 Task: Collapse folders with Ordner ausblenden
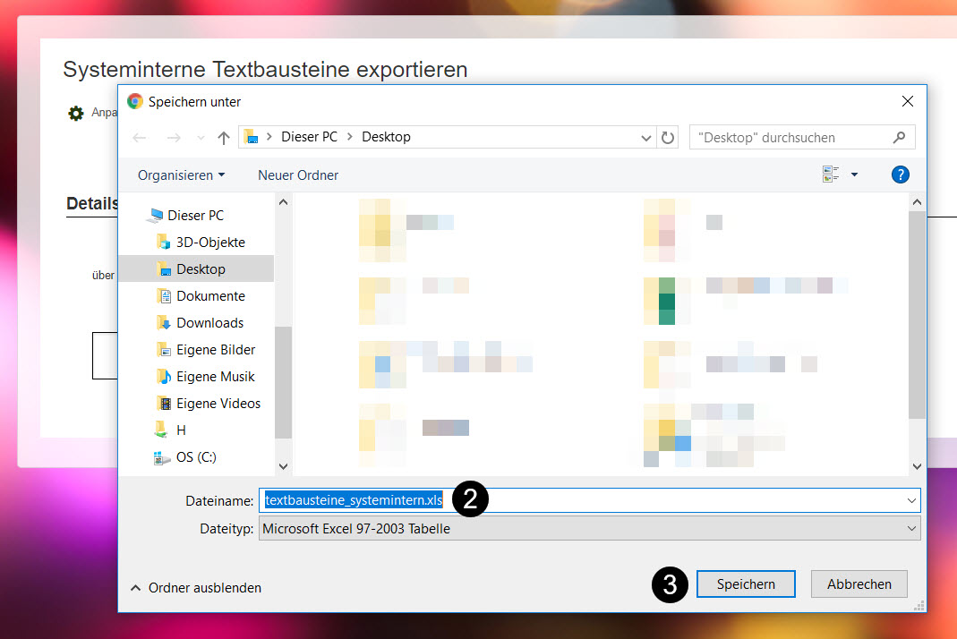[x=196, y=588]
